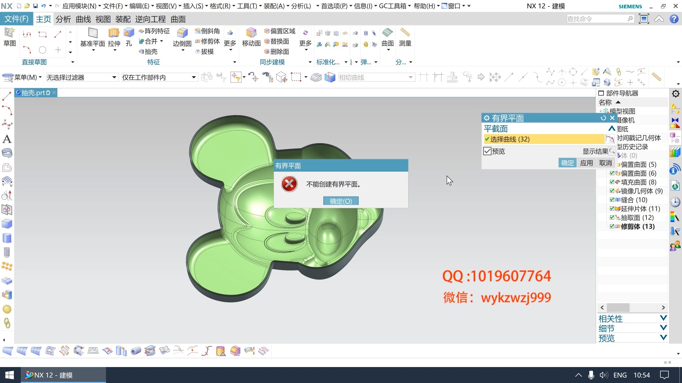Open the 拔模 (Draft) tool
Screen dimensions: 682x383
coord(207,51)
